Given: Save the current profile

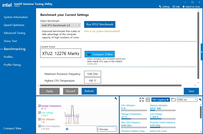Looking at the screenshot, I should pos(191,91).
